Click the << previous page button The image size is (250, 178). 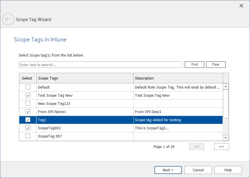(197, 147)
